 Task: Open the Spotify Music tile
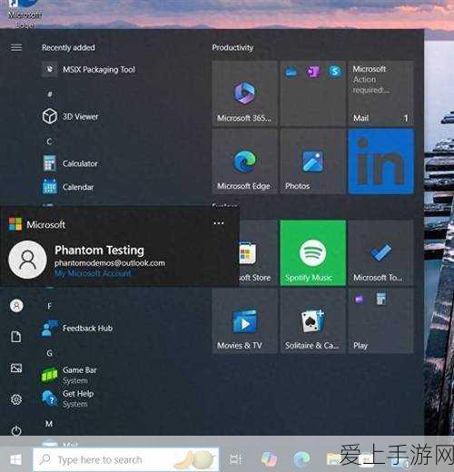pos(312,252)
